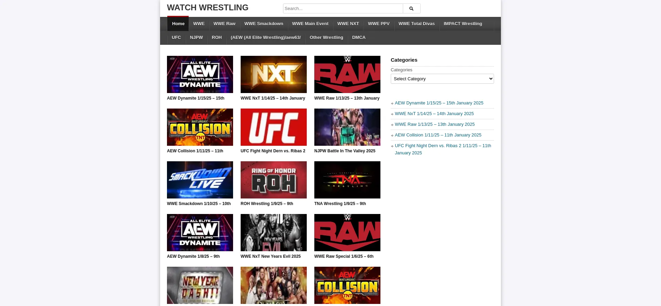Open the UFC Fight Night thumbnail

(x=274, y=127)
